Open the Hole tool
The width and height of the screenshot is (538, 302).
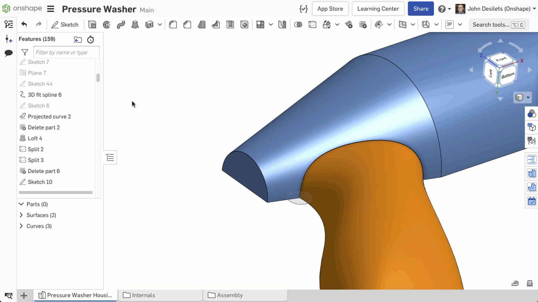244,24
